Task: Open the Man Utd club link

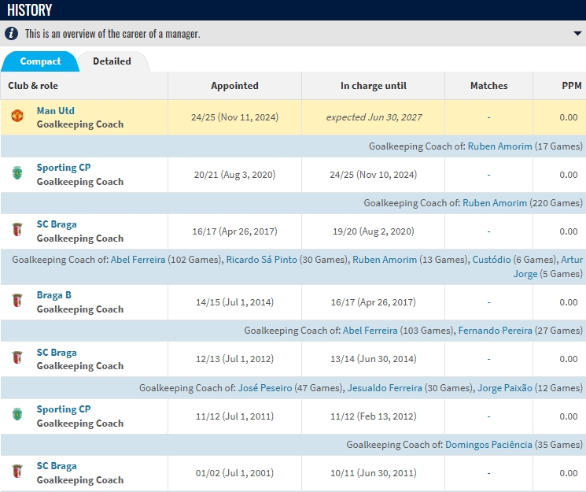Action: (x=55, y=111)
